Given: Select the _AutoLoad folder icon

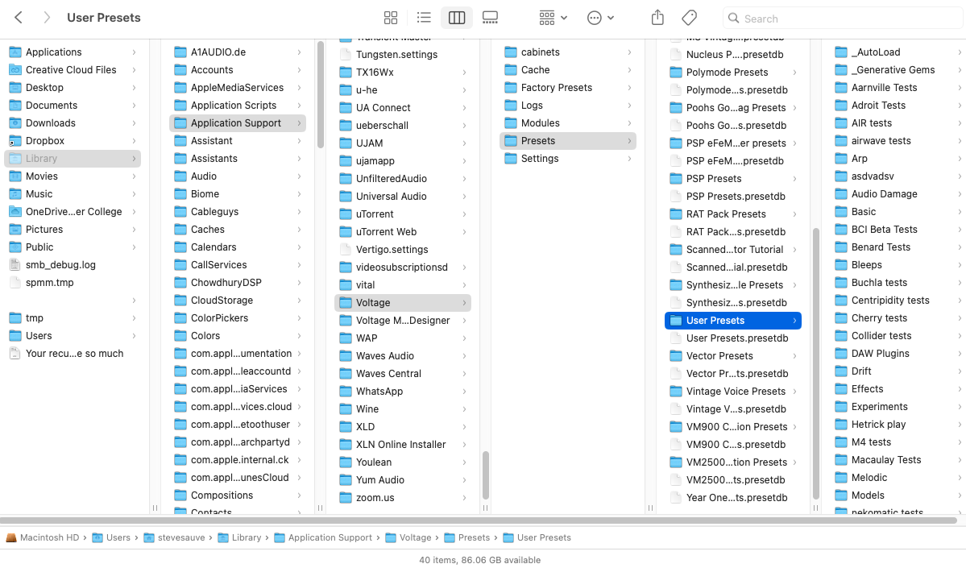Looking at the screenshot, I should click(x=841, y=52).
